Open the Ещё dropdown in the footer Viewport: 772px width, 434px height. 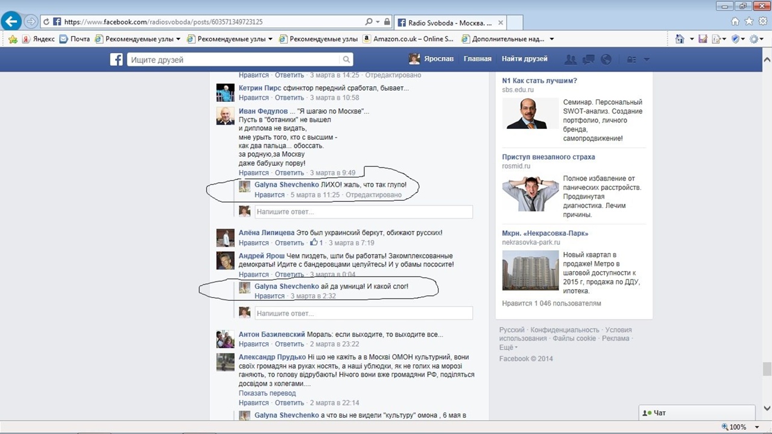tap(507, 348)
